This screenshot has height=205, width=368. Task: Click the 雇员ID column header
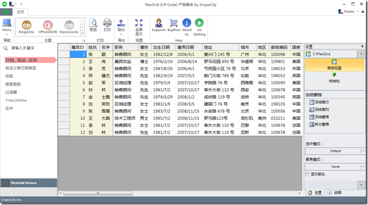click(78, 47)
